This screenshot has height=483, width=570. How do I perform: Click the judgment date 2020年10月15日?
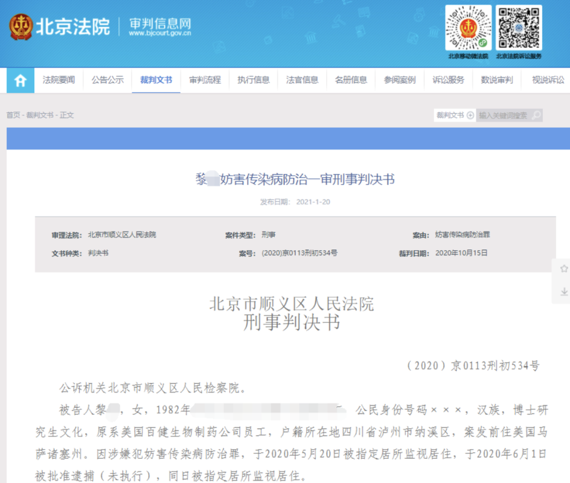pyautogui.click(x=461, y=253)
